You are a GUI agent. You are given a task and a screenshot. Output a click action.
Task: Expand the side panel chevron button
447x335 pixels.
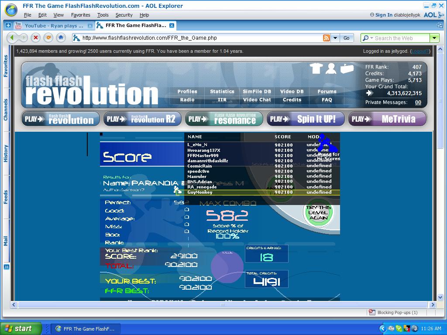[x=6, y=267]
